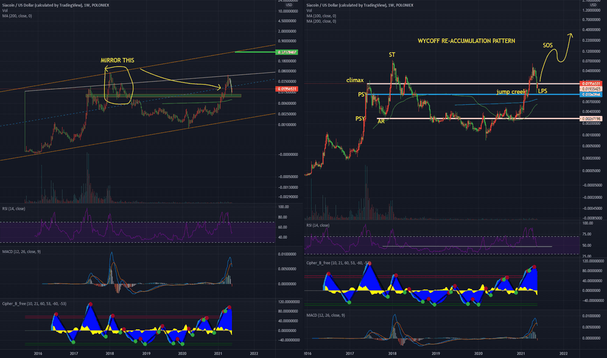Click the 0.00267198 price label

(591, 118)
